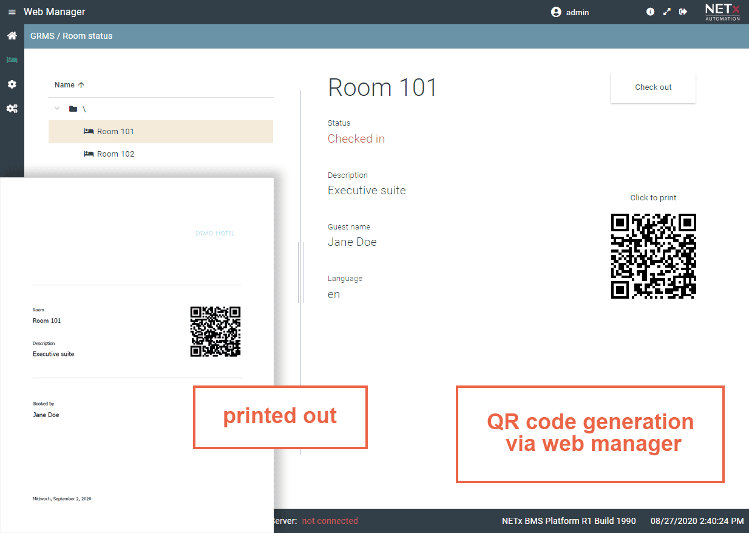
Task: Collapse the root folder chevron
Action: tap(57, 109)
